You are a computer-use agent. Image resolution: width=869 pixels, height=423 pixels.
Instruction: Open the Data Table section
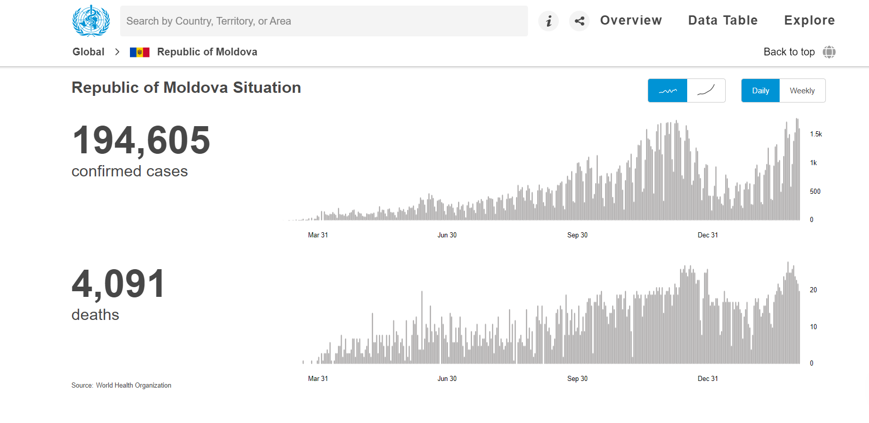click(723, 21)
